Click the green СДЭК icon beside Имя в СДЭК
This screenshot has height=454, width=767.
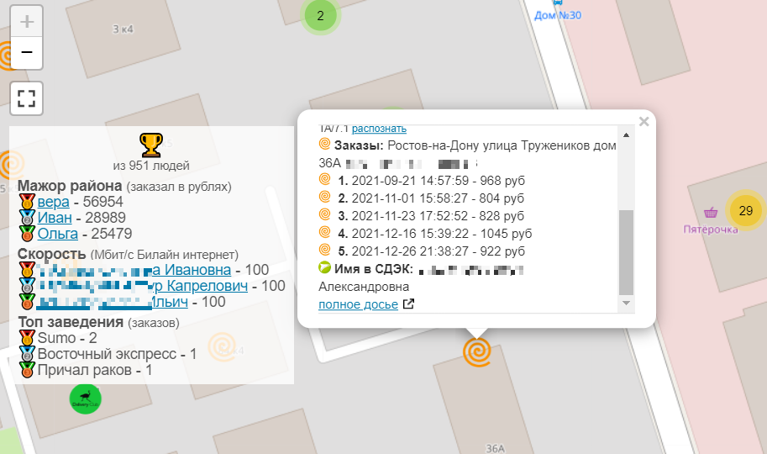coord(325,267)
